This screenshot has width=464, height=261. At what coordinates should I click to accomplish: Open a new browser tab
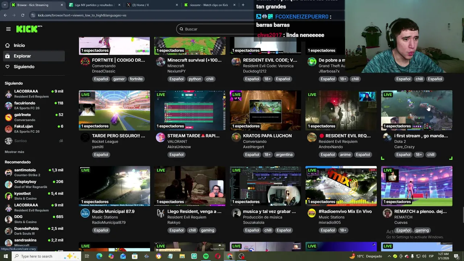(x=243, y=5)
